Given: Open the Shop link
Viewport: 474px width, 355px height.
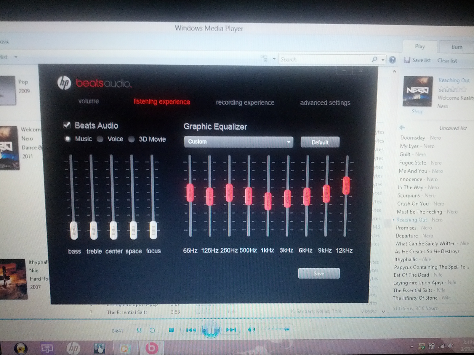Looking at the screenshot, I should tap(417, 112).
